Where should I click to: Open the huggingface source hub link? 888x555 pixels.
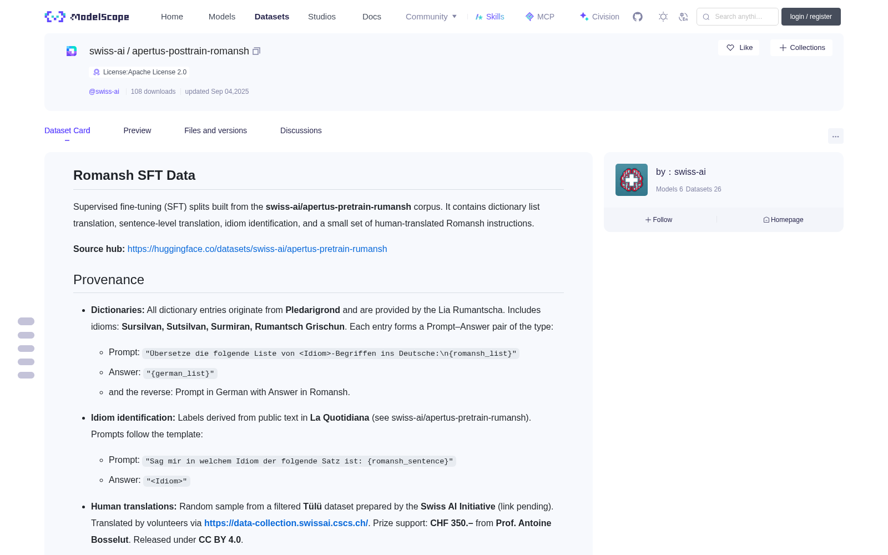tap(258, 249)
